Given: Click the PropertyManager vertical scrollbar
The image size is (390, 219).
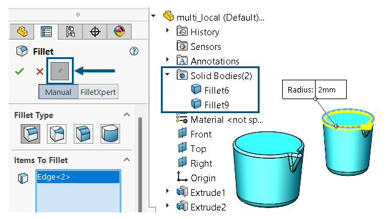Looking at the screenshot, I should pos(140,164).
